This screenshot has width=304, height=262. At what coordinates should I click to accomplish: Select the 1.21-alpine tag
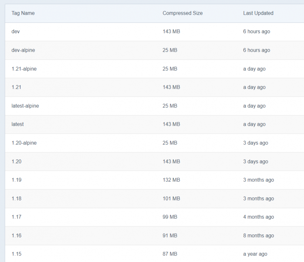point(24,69)
